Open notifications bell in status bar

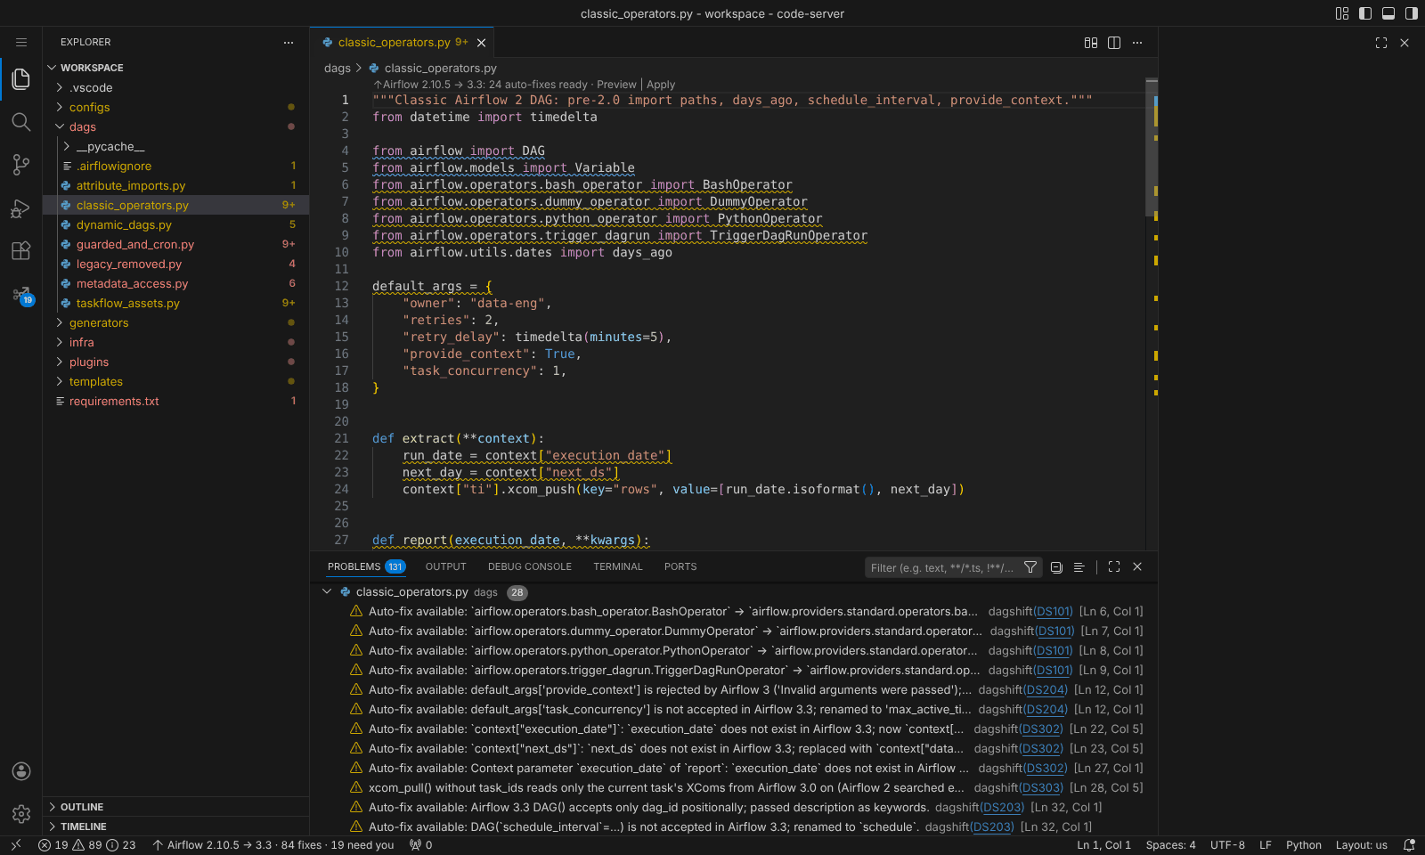1409,845
